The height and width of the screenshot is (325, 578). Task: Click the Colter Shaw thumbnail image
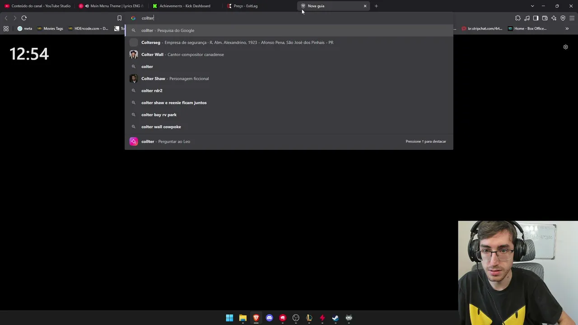[x=134, y=79]
